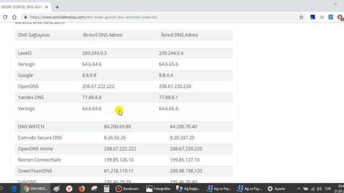Image resolution: width=344 pixels, height=193 pixels.
Task: Open a new browser tab
Action: [x=58, y=7]
